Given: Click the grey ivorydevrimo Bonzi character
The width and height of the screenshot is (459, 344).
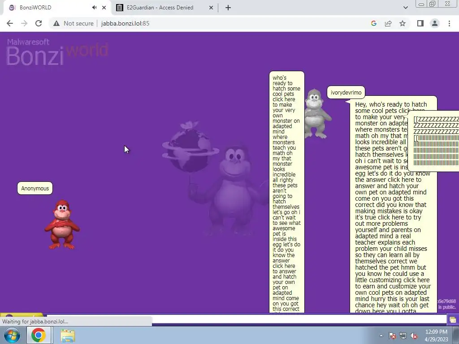Looking at the screenshot, I should 317,114.
